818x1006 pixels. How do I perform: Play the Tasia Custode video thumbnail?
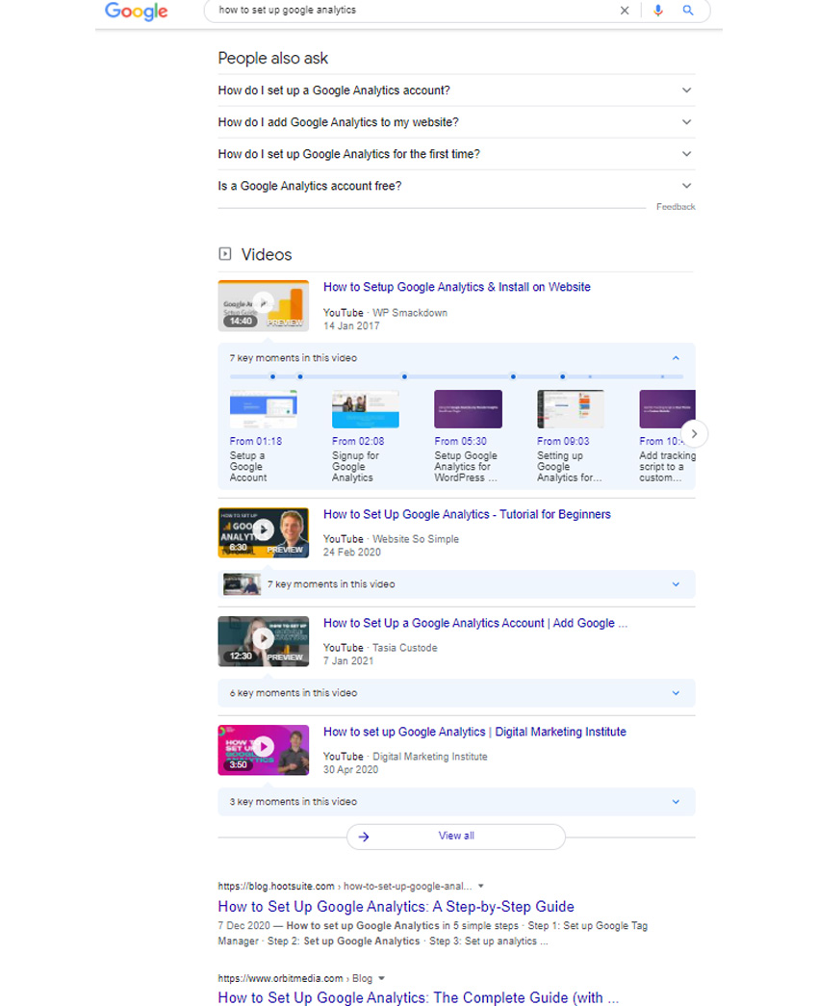click(263, 641)
